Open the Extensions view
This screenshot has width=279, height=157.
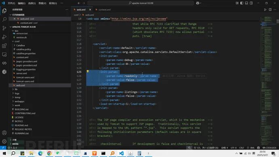pyautogui.click(x=4, y=46)
